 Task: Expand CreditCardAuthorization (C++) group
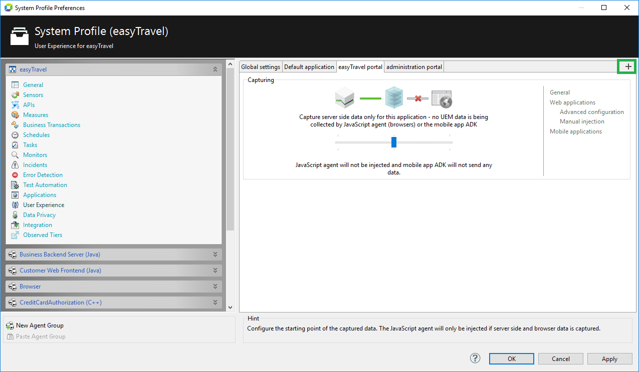pyautogui.click(x=215, y=302)
